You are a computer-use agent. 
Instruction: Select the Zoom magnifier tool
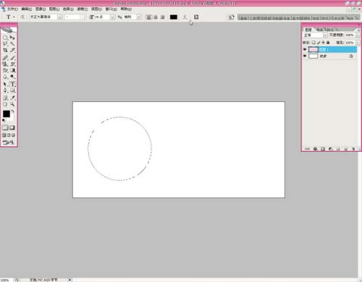pyautogui.click(x=12, y=104)
